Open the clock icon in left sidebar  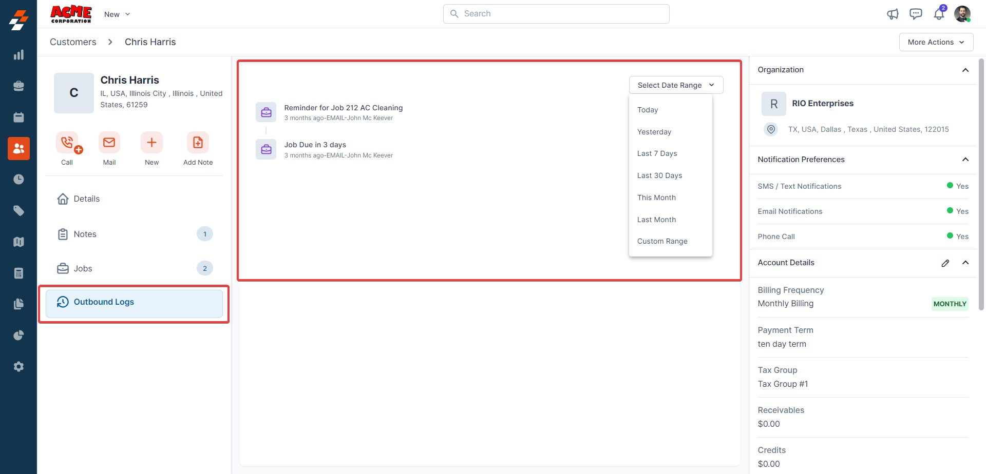[18, 180]
